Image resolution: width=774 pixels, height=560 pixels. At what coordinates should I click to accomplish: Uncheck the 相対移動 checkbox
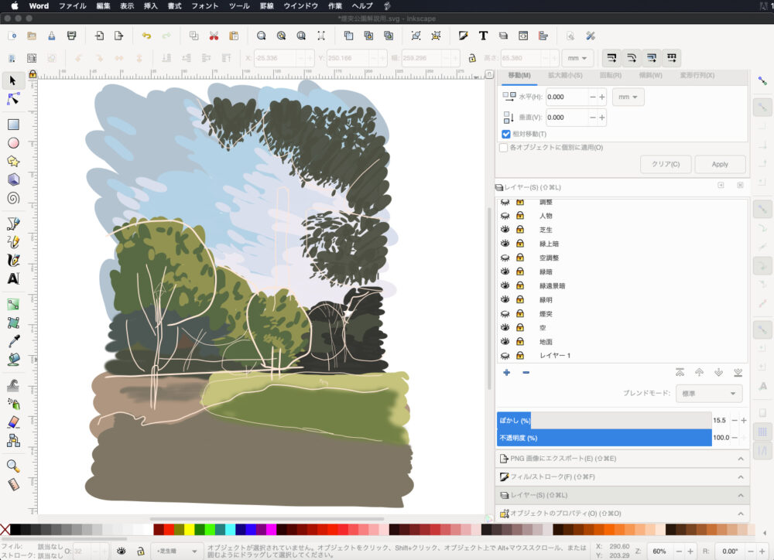tap(506, 134)
